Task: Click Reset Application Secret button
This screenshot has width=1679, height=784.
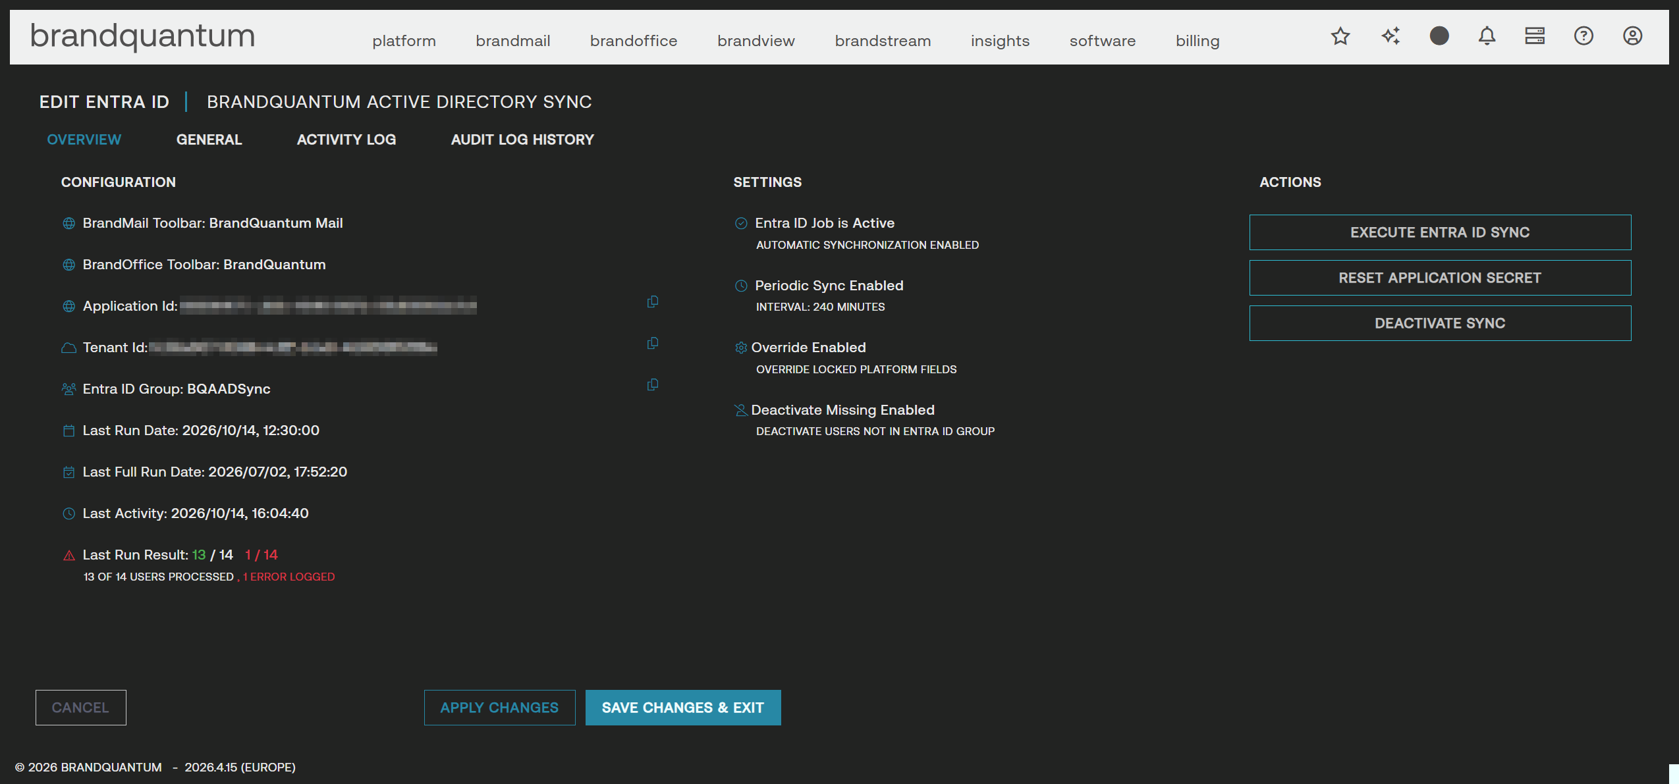Action: (x=1440, y=278)
